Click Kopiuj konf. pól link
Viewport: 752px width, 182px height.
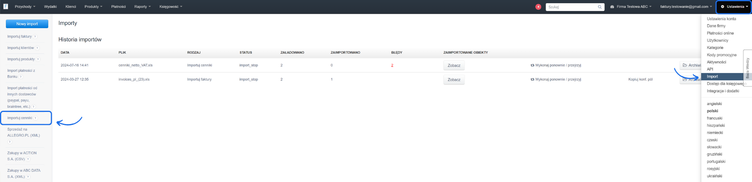point(640,79)
